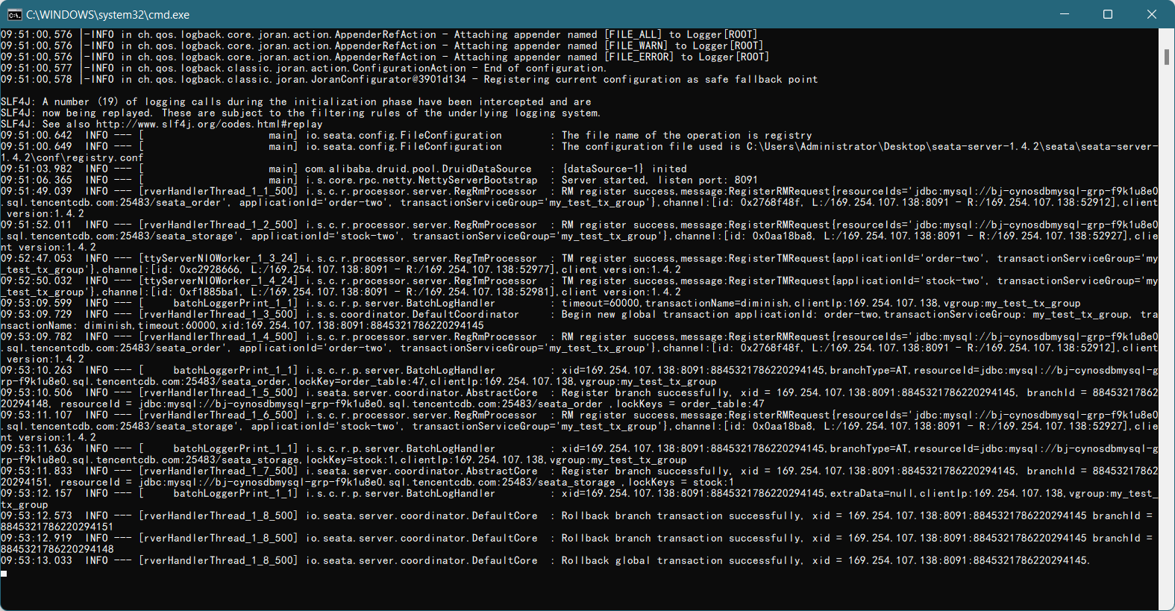Click the [rverHandlerThread_1_7_500] thread name
The height and width of the screenshot is (611, 1175).
click(218, 471)
